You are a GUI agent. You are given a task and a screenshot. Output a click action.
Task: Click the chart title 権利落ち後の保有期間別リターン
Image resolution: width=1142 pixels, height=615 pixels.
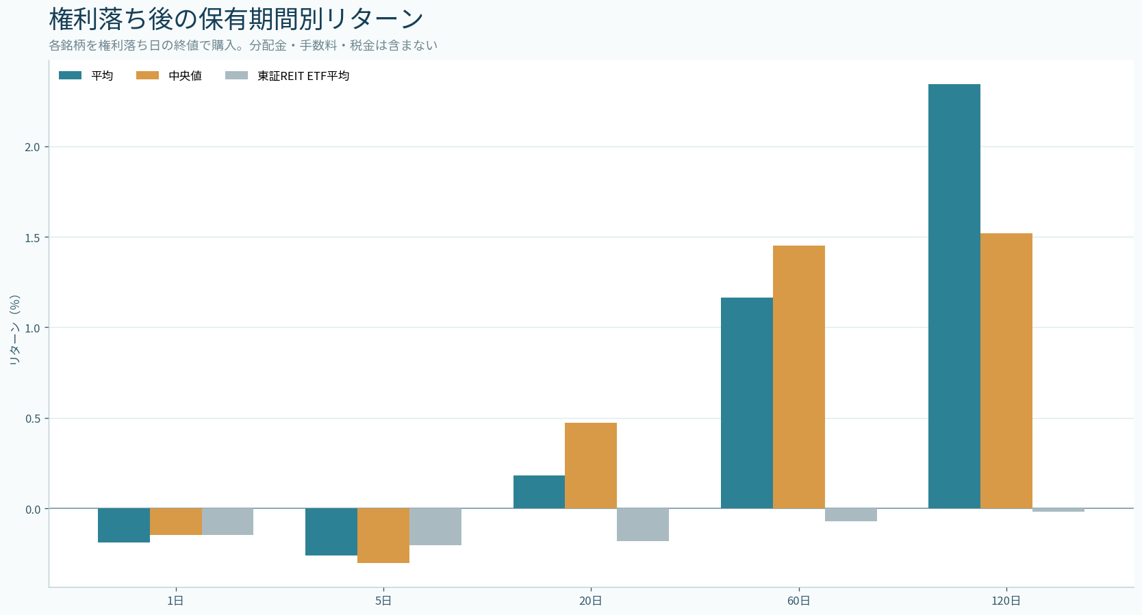pyautogui.click(x=236, y=19)
